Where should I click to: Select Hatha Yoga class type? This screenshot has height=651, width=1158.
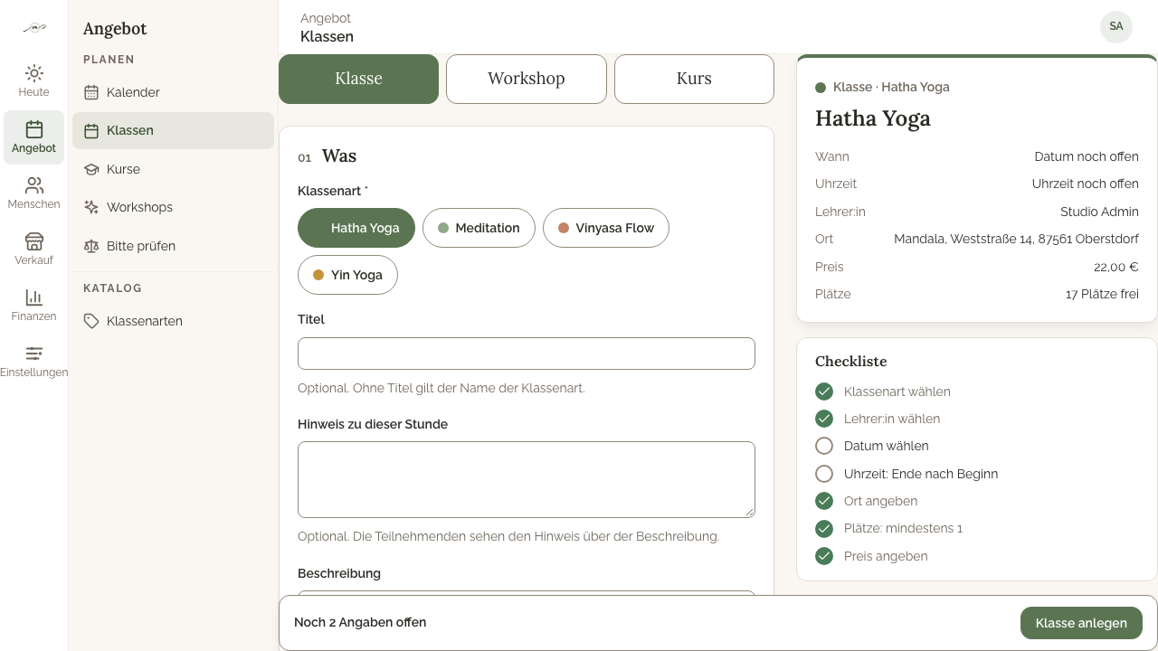356,228
